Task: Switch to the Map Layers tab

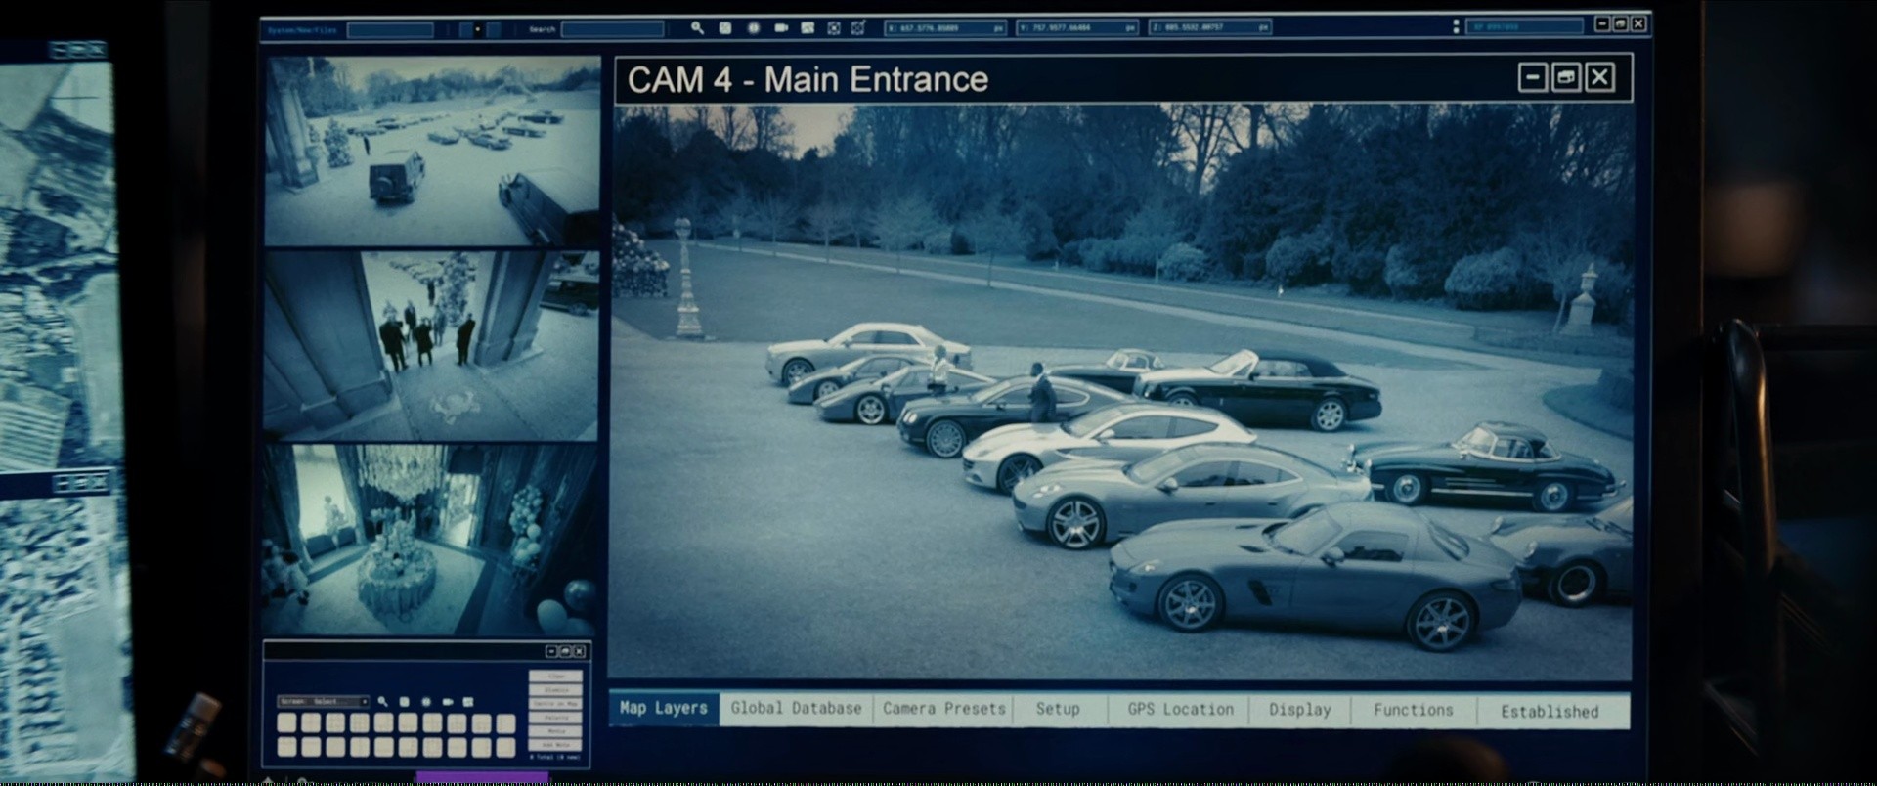Action: (x=664, y=708)
